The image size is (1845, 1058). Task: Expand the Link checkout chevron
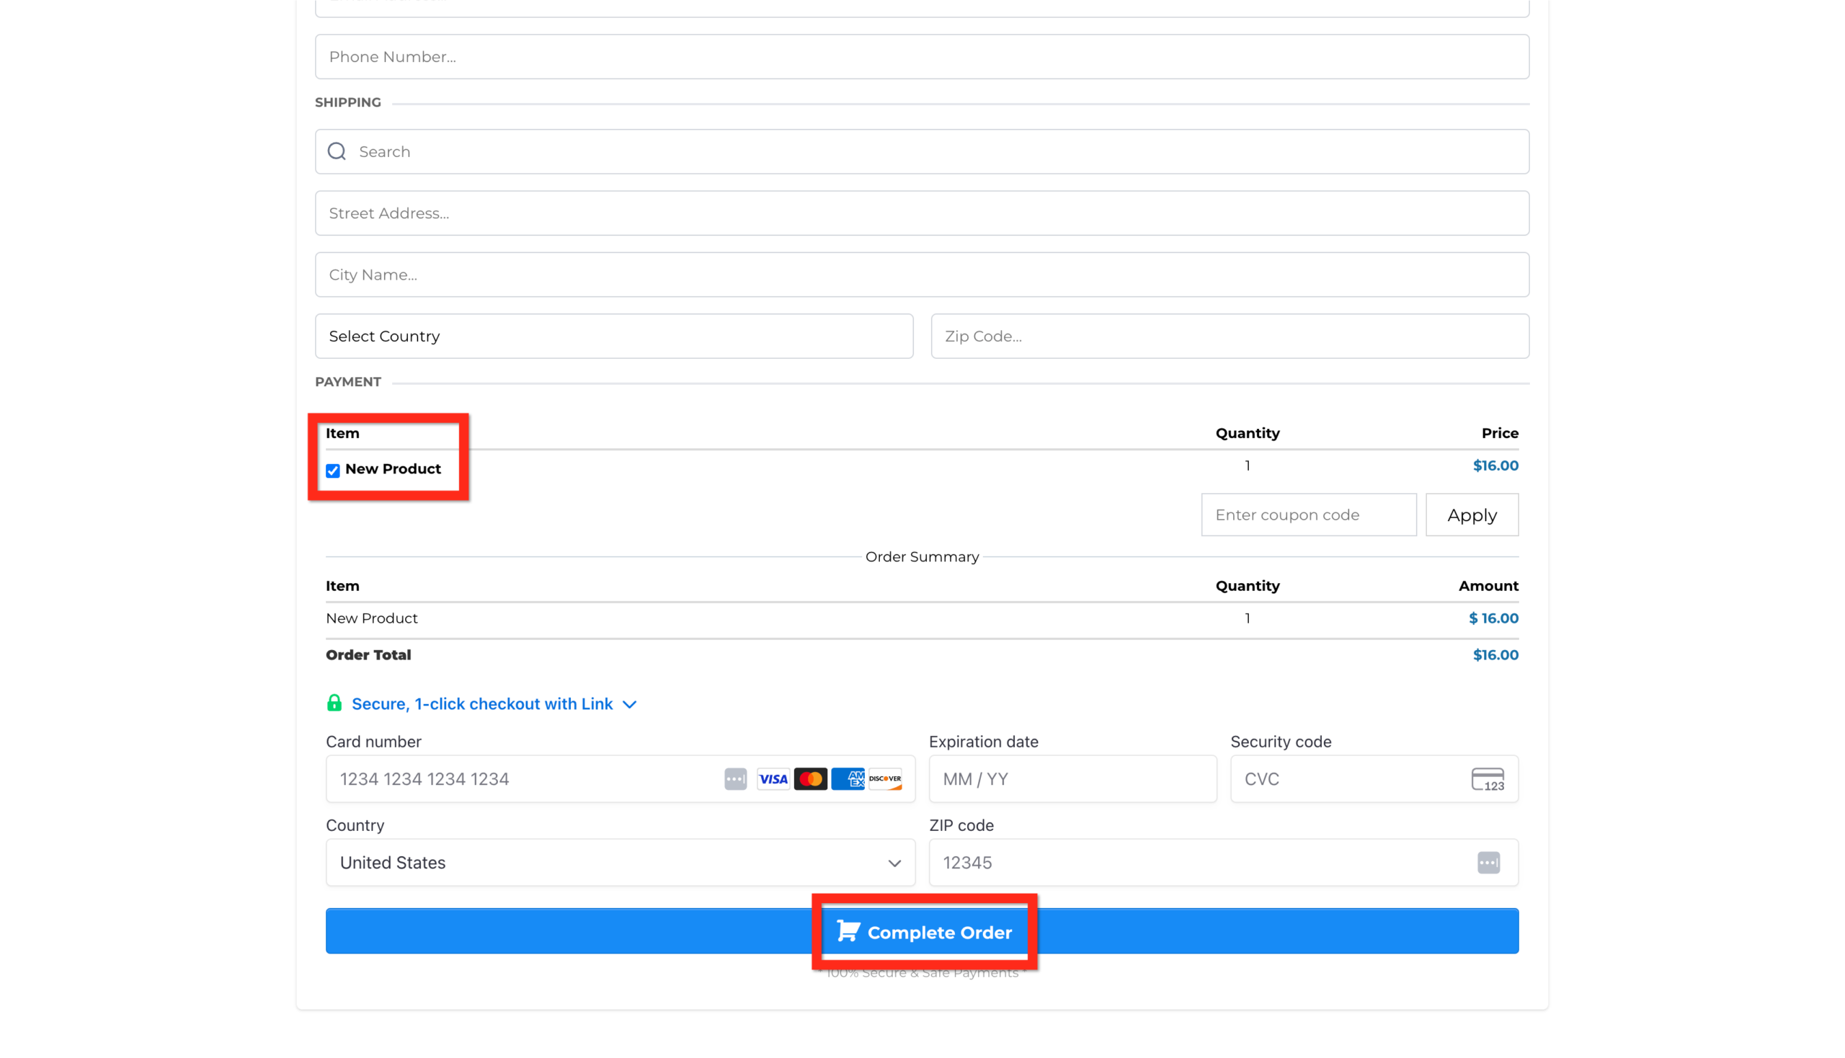click(629, 703)
